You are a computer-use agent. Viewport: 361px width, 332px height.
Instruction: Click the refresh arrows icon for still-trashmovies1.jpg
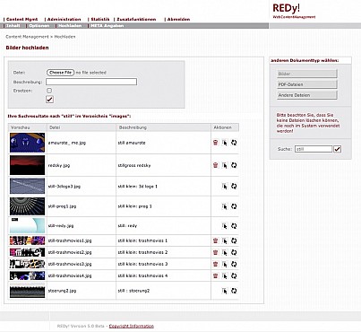coord(234,240)
